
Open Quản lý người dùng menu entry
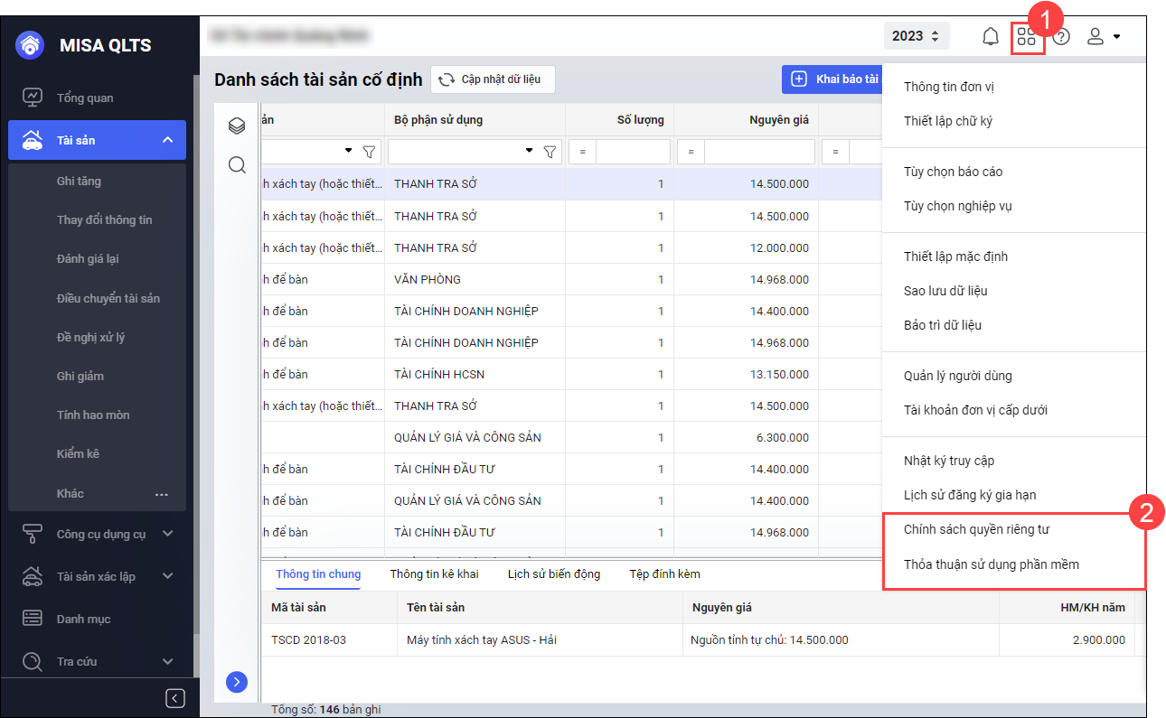pos(957,376)
